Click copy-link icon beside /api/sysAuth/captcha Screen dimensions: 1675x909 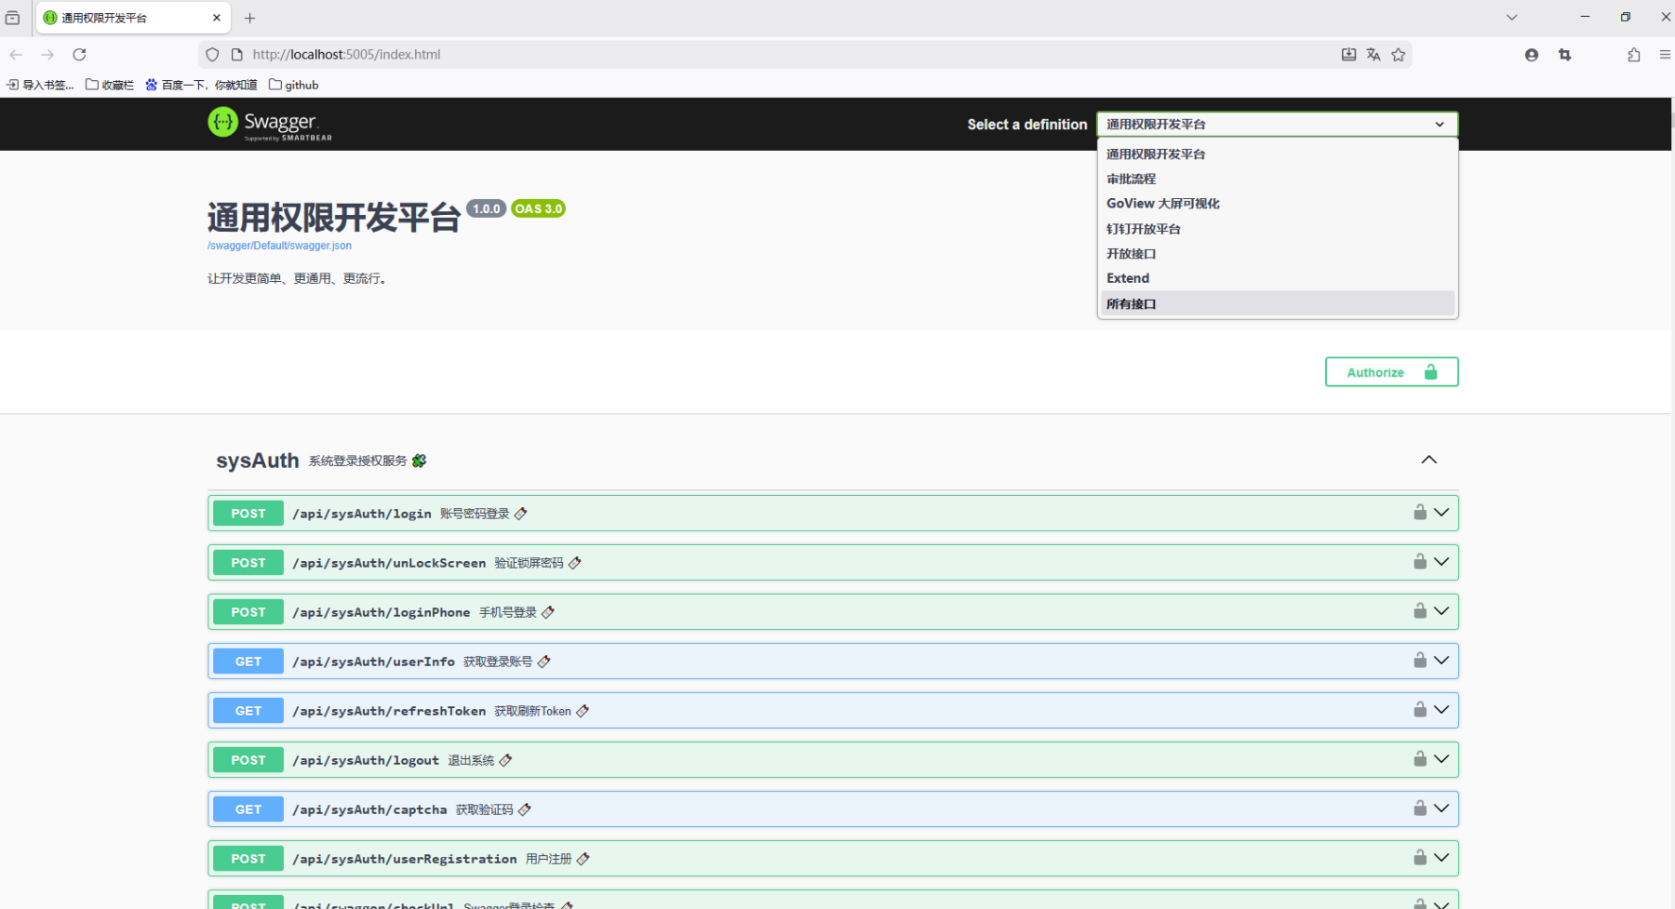(x=525, y=809)
